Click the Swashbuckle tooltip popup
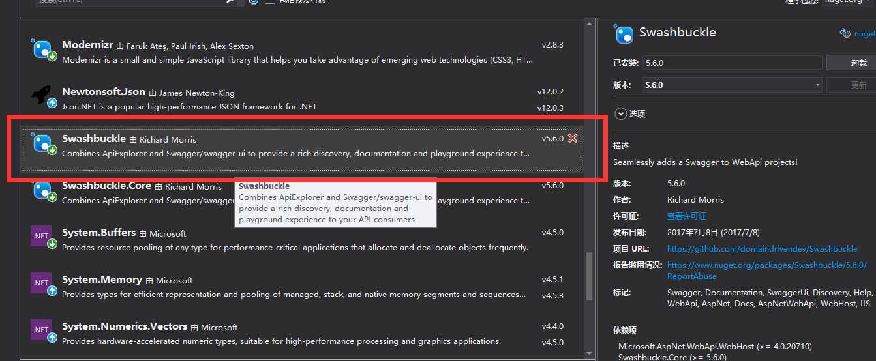 click(335, 203)
